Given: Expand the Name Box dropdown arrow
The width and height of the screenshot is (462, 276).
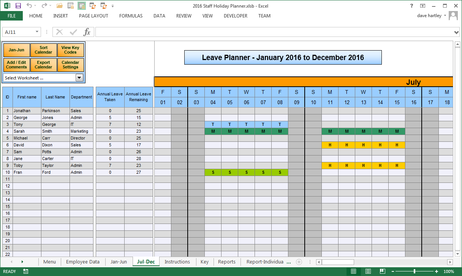Looking at the screenshot, I should [x=37, y=32].
